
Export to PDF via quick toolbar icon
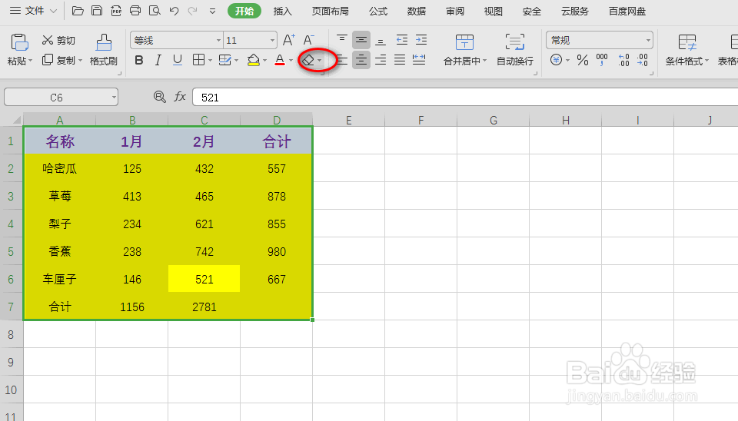116,11
